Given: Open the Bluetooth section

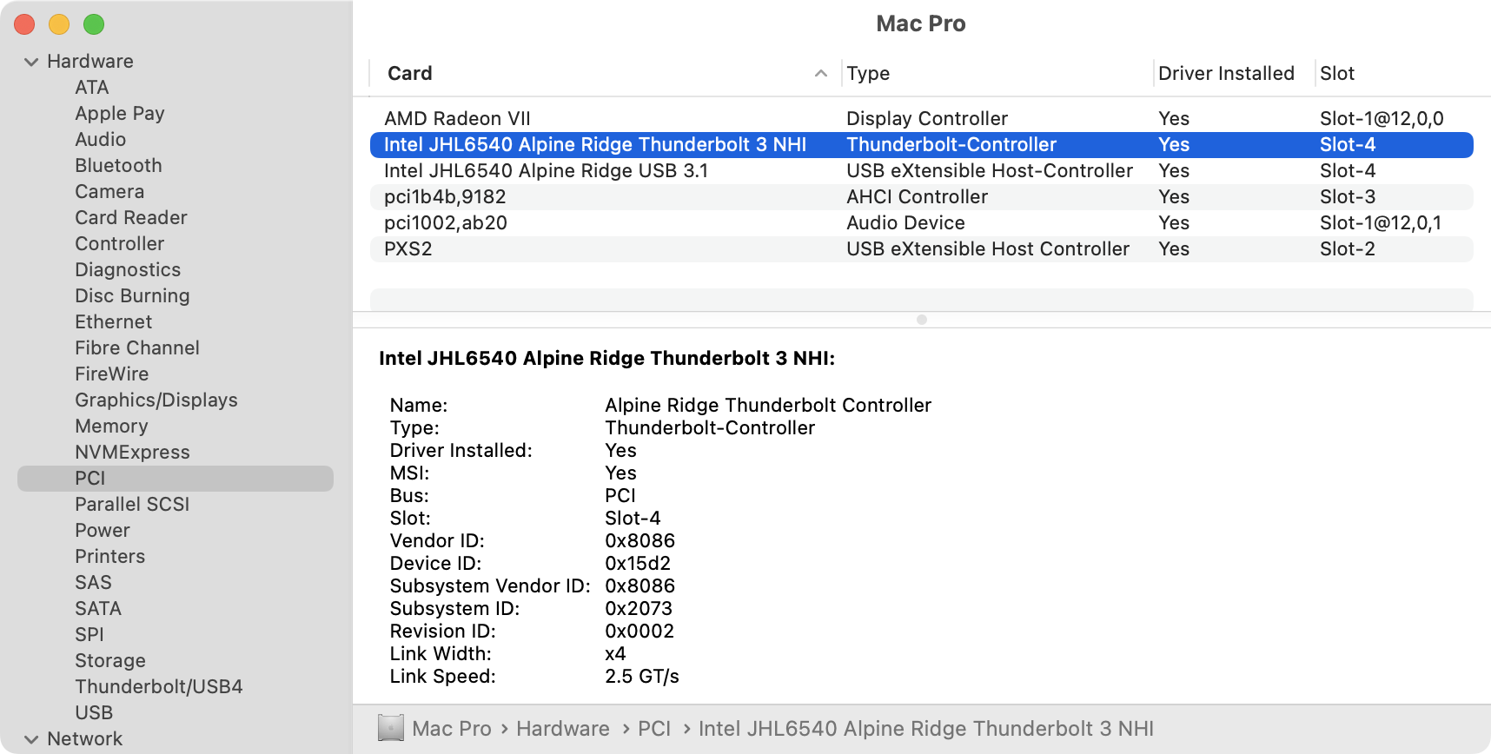Looking at the screenshot, I should pyautogui.click(x=118, y=166).
